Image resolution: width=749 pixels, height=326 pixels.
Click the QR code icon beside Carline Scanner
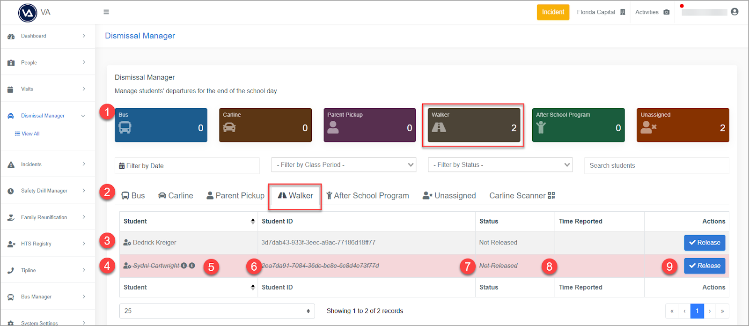(x=551, y=195)
